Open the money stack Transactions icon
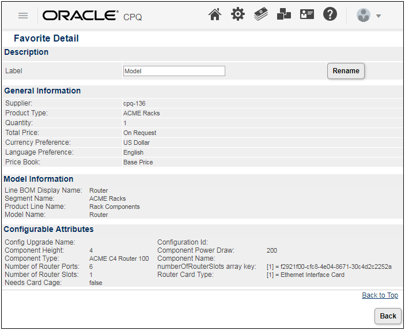Screen dimensions: 405x330 pos(261,14)
